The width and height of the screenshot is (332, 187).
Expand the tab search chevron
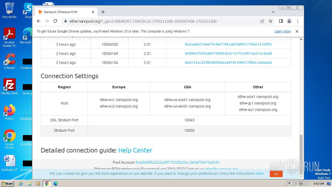click(x=273, y=12)
